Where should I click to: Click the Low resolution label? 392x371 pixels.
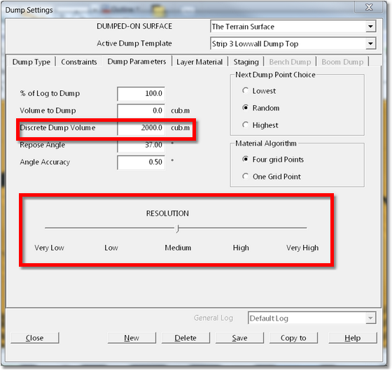(111, 248)
